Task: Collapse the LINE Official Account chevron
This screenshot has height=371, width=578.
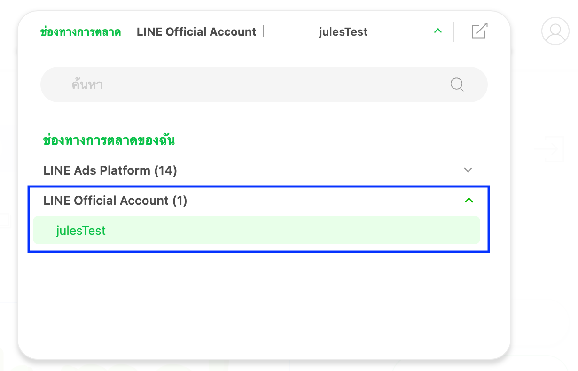Action: pos(469,201)
